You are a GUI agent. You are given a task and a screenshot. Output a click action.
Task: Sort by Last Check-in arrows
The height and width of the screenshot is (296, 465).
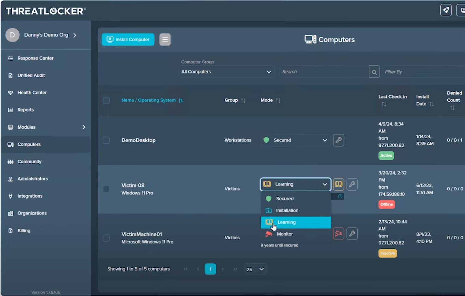tap(384, 104)
